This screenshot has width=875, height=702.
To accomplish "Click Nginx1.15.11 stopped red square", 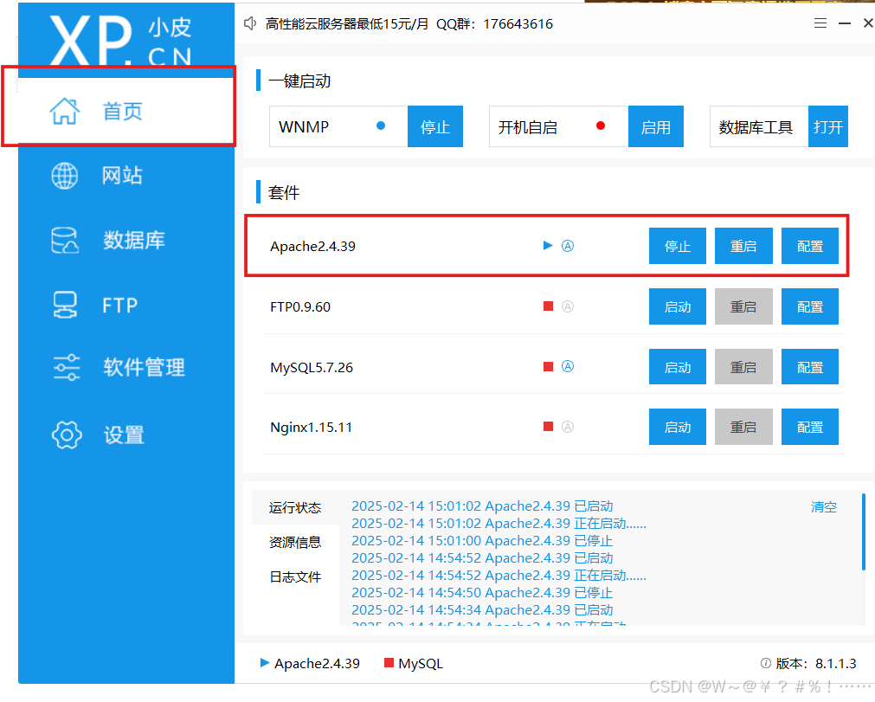I will (548, 427).
